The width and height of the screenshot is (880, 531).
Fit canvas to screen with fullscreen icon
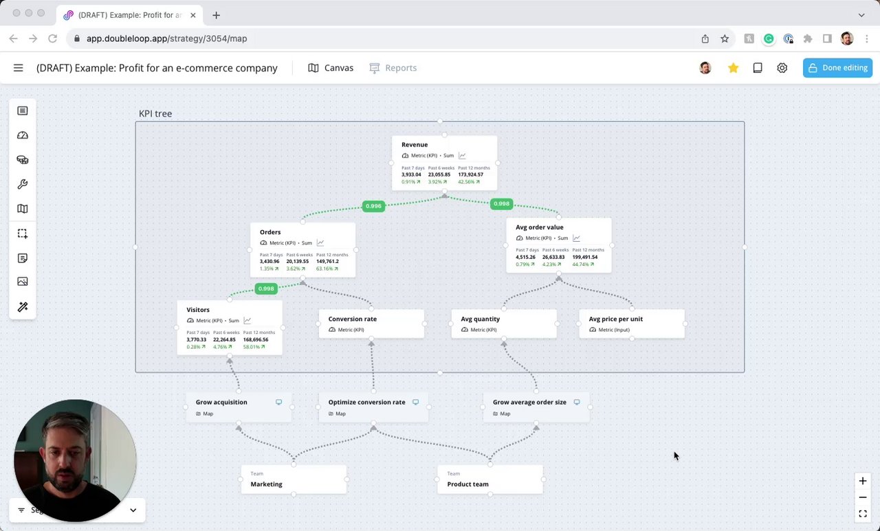(x=863, y=514)
